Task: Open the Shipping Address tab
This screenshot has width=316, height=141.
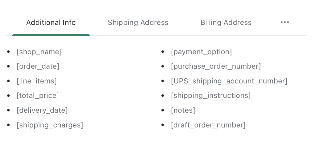Action: [x=138, y=23]
